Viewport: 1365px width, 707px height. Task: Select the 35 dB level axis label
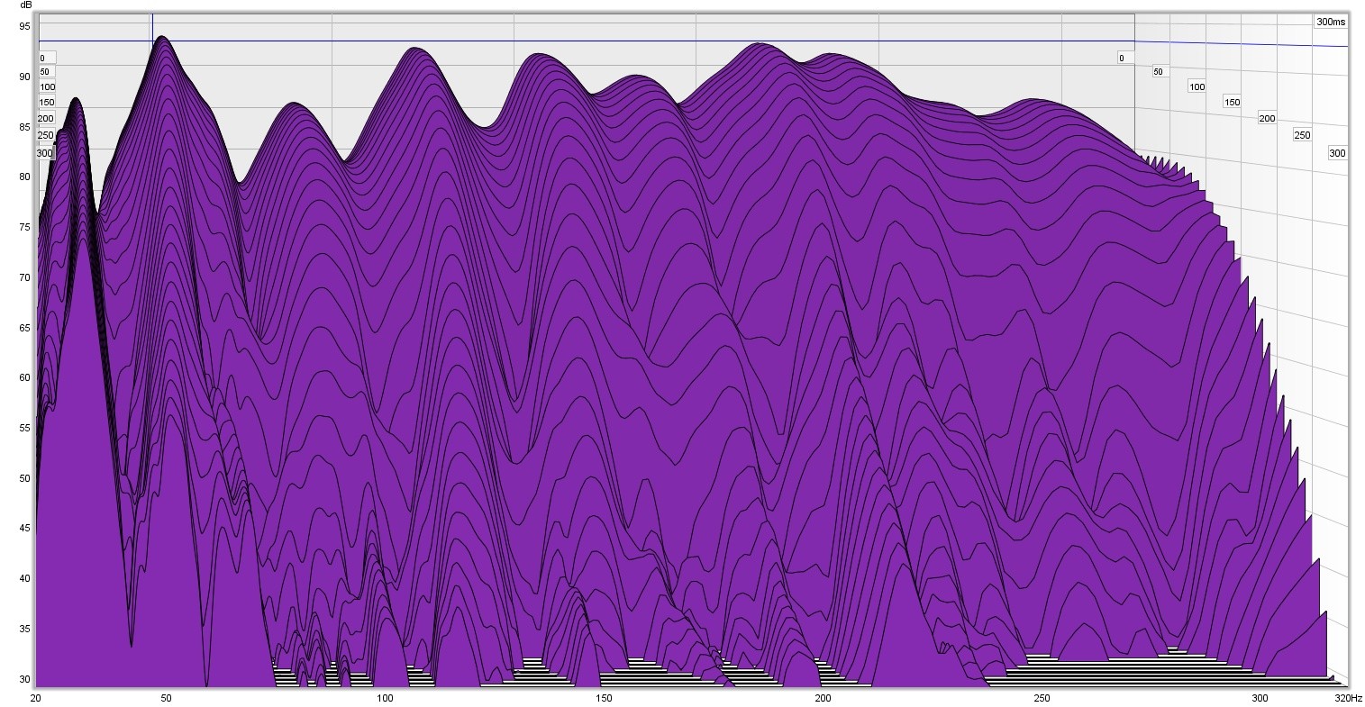[x=24, y=629]
